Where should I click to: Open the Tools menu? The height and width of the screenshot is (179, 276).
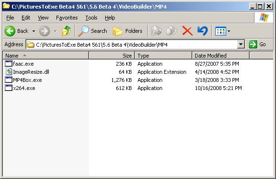tap(91, 18)
